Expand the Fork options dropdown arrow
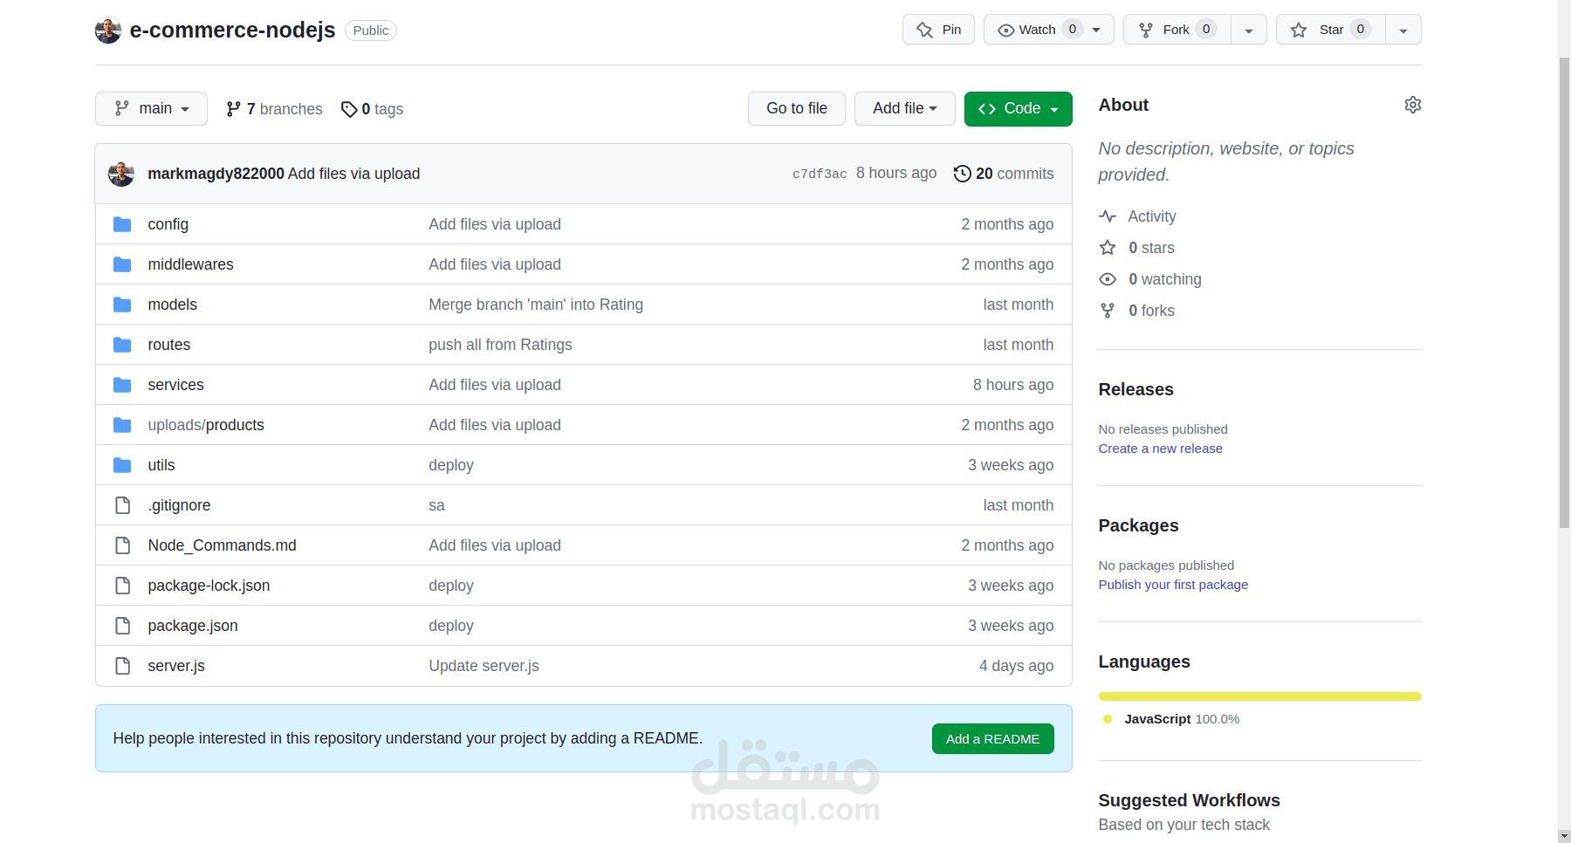 point(1249,30)
